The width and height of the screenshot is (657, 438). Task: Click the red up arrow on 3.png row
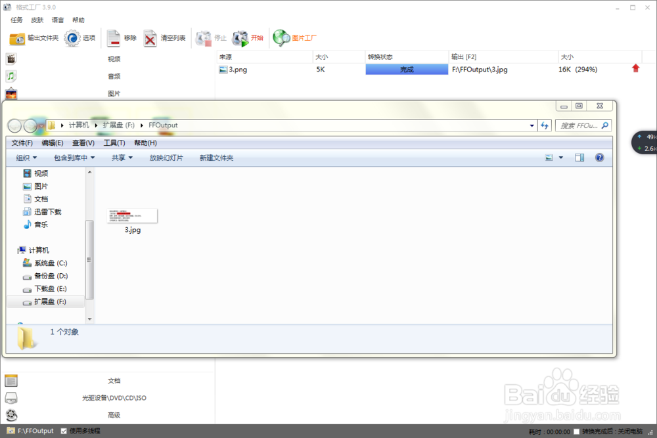(x=635, y=68)
